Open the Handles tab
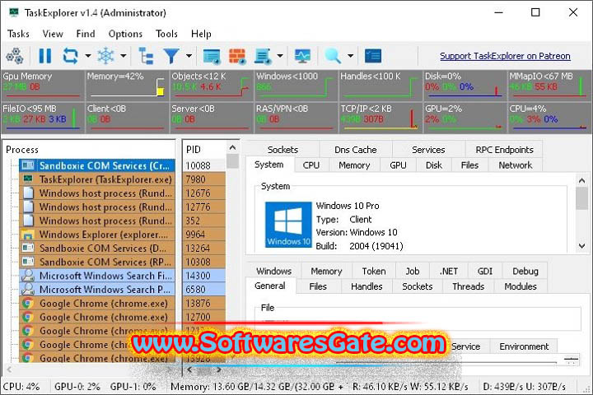This screenshot has width=593, height=395. point(367,286)
